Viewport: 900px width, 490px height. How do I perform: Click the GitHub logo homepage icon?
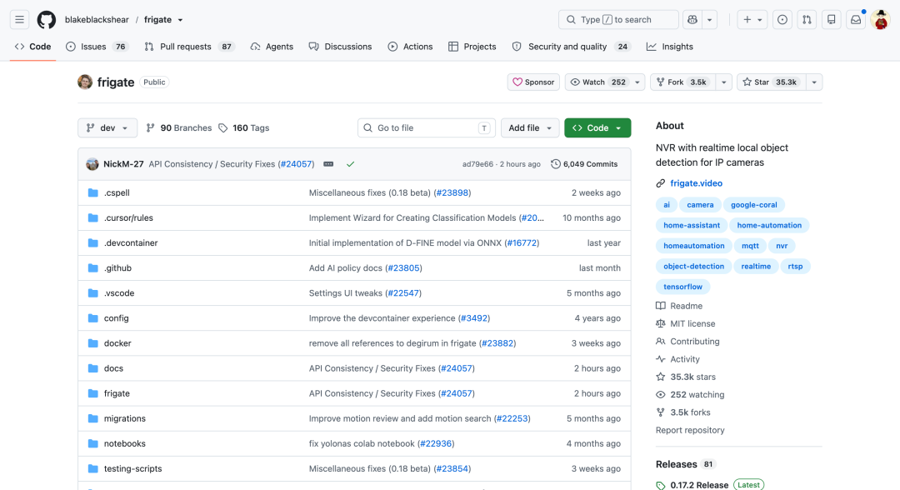tap(47, 19)
